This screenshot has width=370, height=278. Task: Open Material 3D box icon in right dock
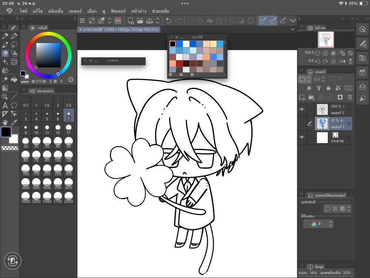tap(363, 58)
